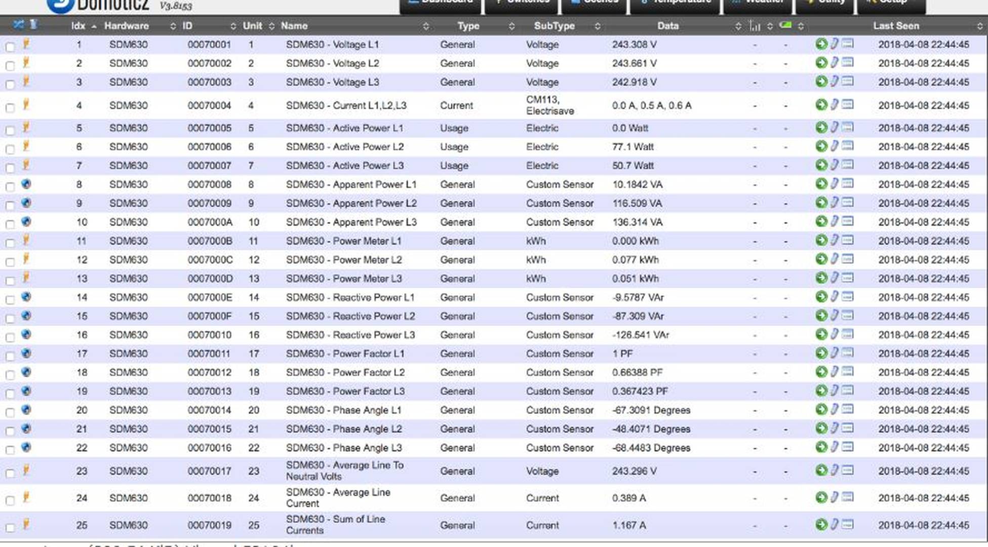The width and height of the screenshot is (988, 547).
Task: Sort by signal strength column icon
Action: pos(755,26)
